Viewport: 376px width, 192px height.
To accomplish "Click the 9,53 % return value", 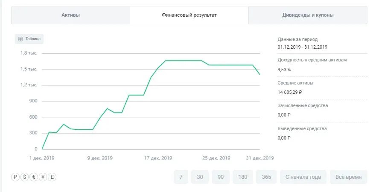I will pos(284,69).
